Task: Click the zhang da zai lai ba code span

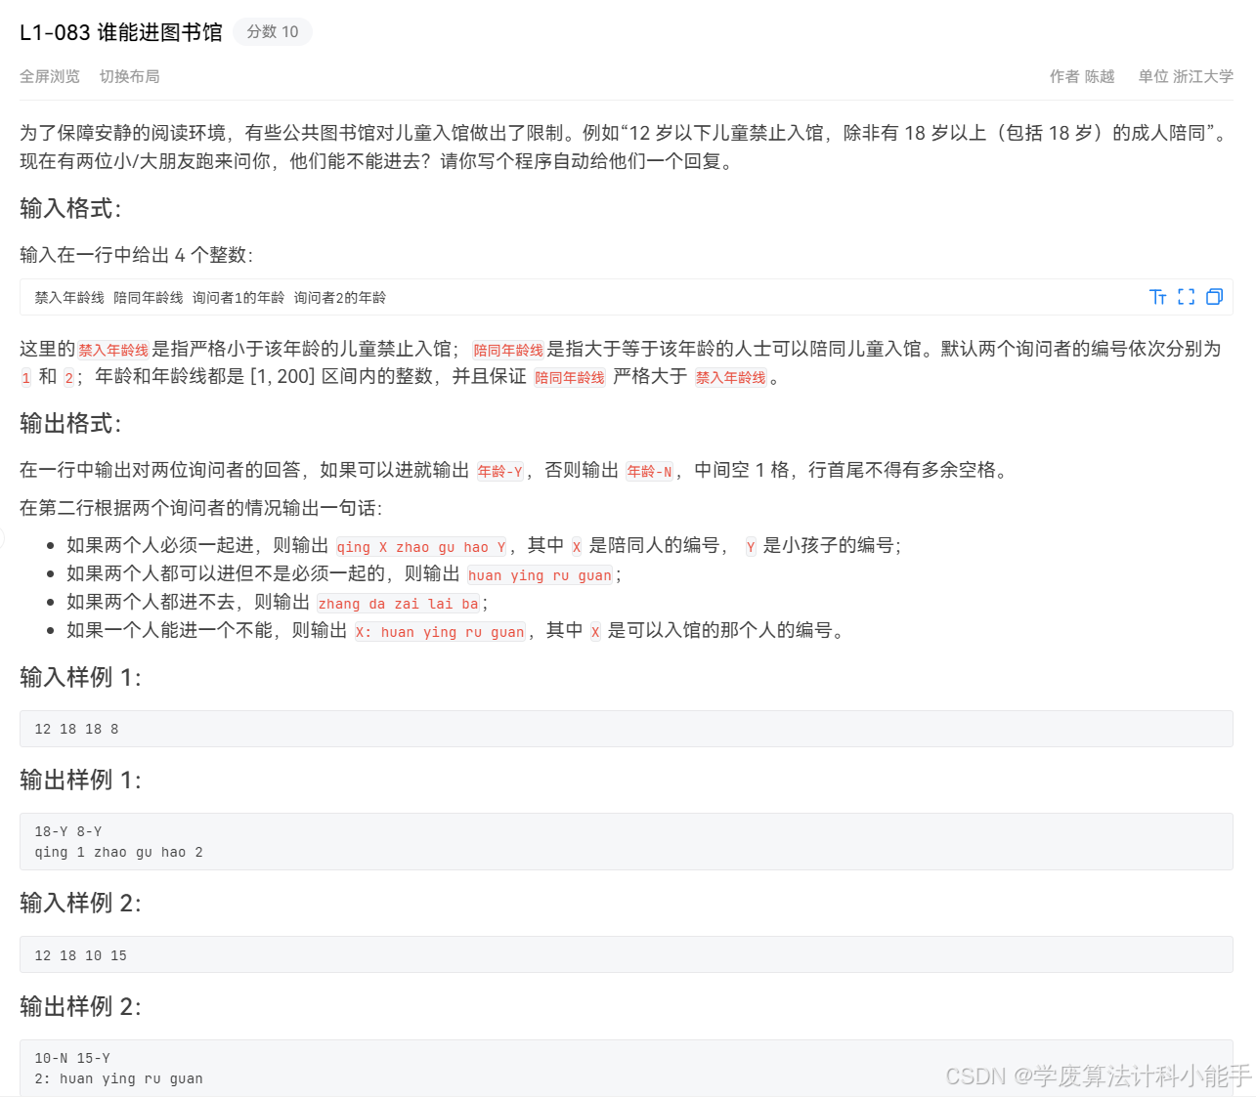Action: tap(398, 604)
